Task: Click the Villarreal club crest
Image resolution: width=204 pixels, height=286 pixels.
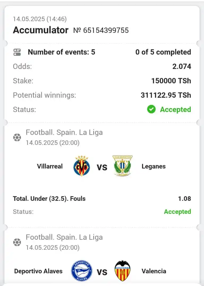Action: 82,166
